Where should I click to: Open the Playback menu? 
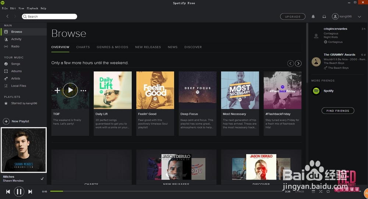pos(32,8)
